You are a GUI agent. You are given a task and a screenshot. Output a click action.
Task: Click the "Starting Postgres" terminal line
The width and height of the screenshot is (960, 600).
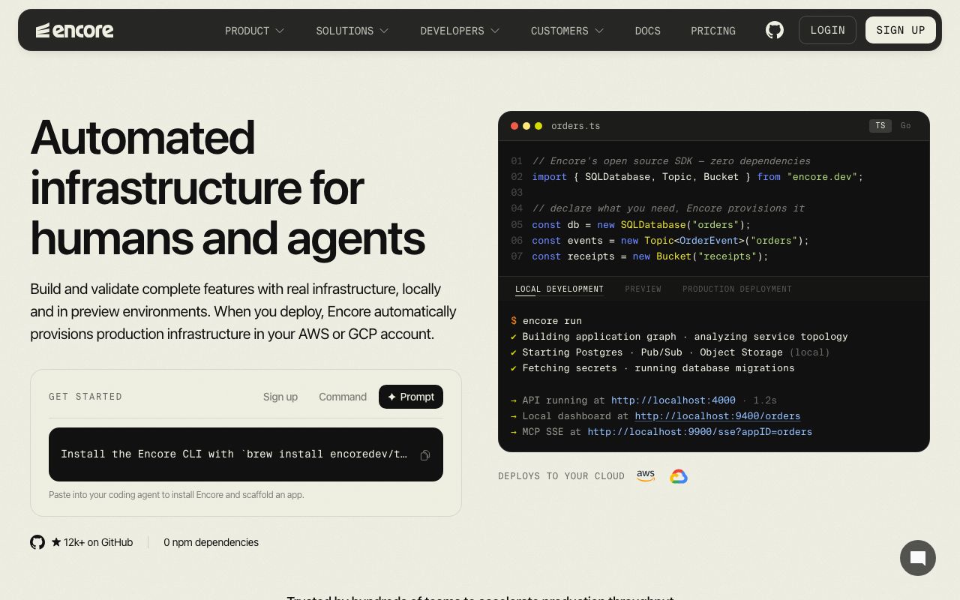(670, 352)
